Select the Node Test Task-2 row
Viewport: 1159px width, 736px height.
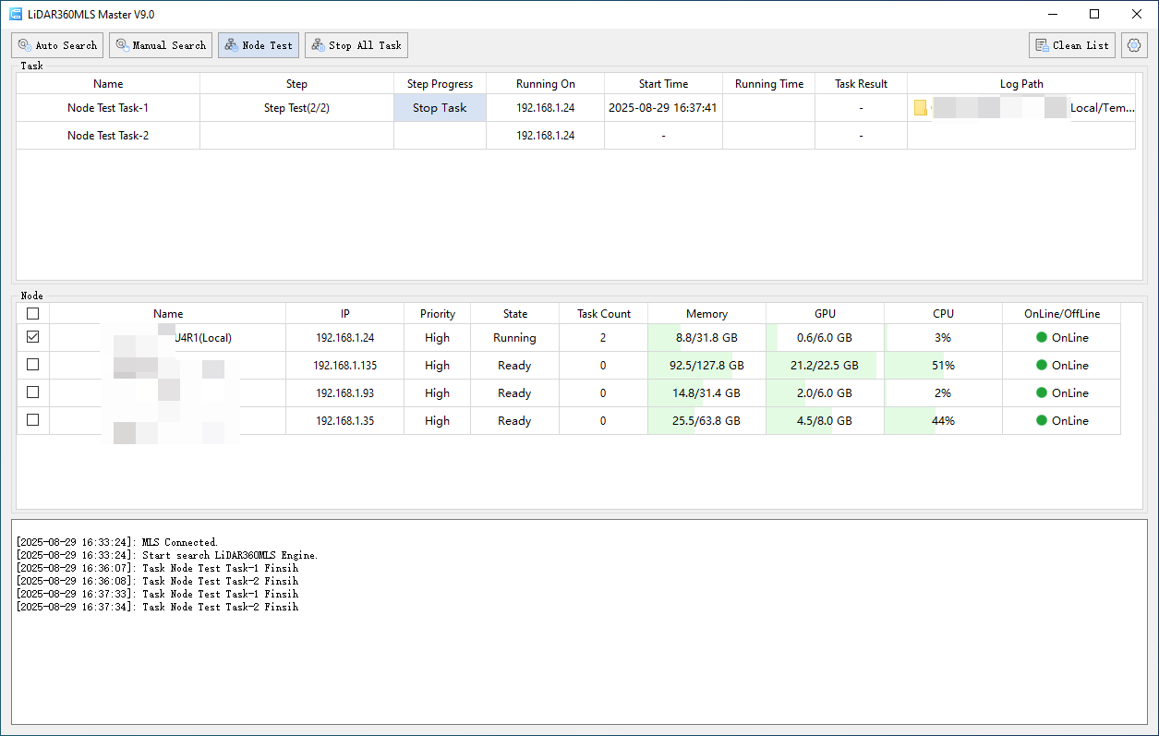coord(108,136)
